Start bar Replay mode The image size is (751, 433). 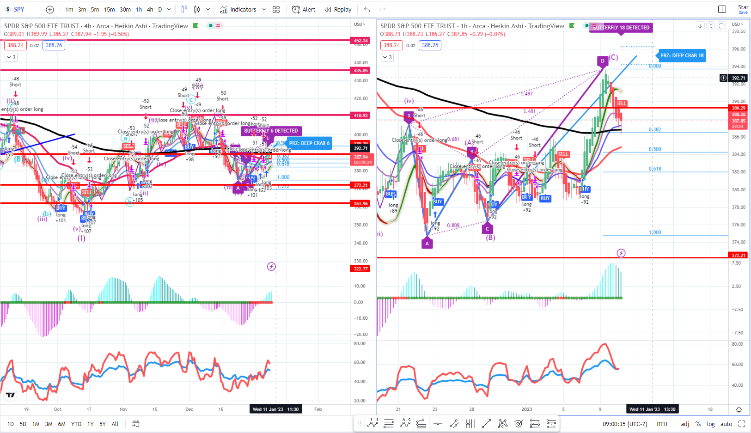pyautogui.click(x=338, y=9)
